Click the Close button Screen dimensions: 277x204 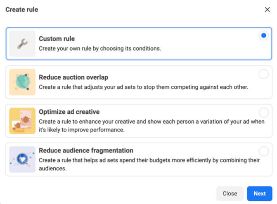click(230, 194)
